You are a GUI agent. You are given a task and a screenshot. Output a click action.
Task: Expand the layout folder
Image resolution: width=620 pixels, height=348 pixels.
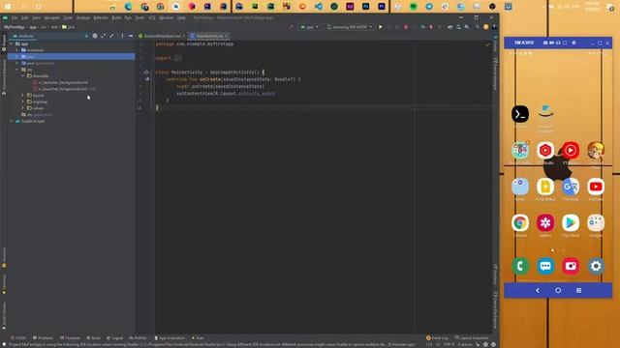point(23,95)
